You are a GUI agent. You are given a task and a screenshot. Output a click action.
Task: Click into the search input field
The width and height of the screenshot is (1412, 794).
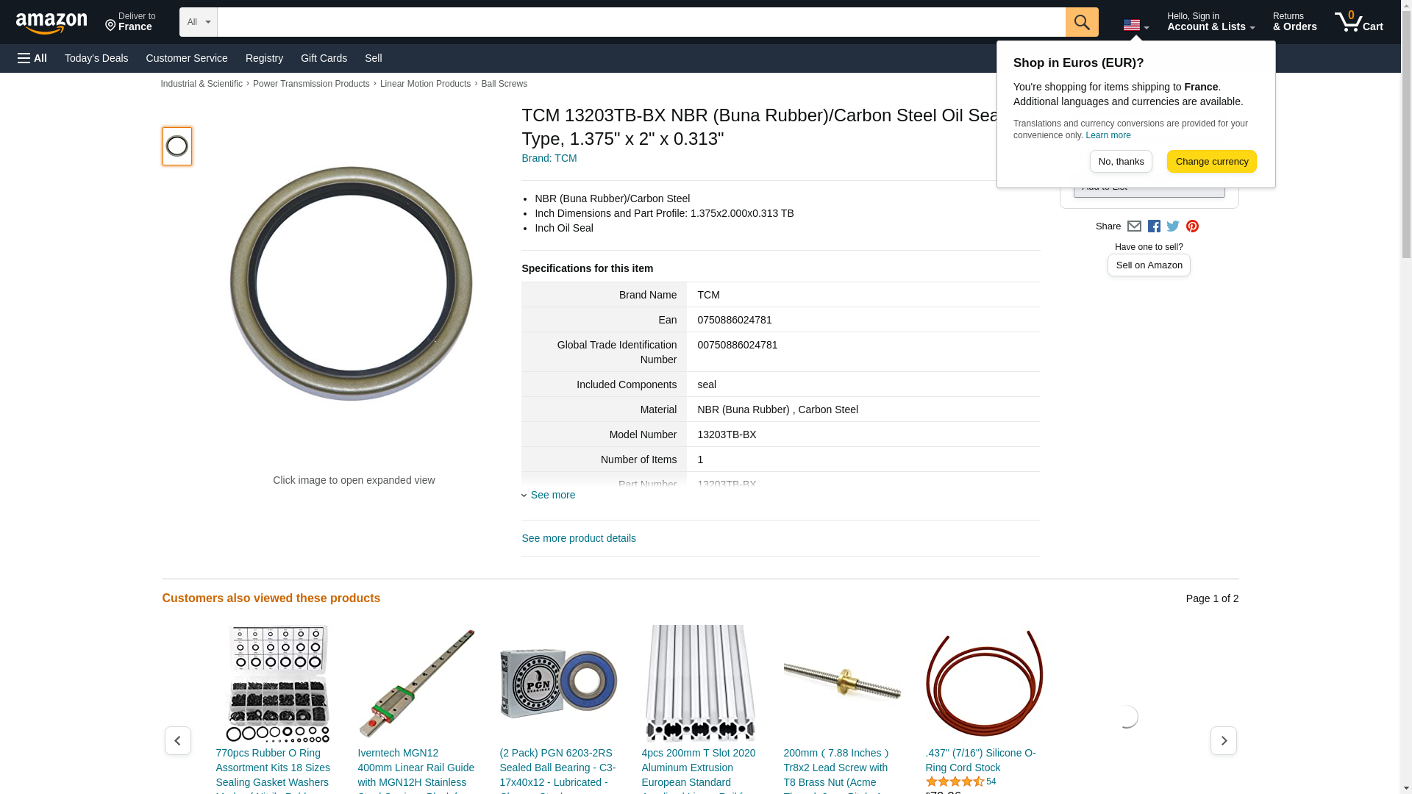coord(641,22)
